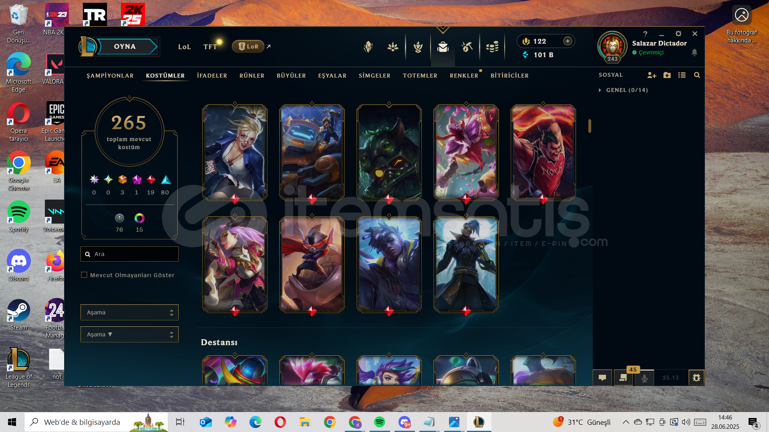Filter by orange Legendary gem icon

(x=123, y=180)
